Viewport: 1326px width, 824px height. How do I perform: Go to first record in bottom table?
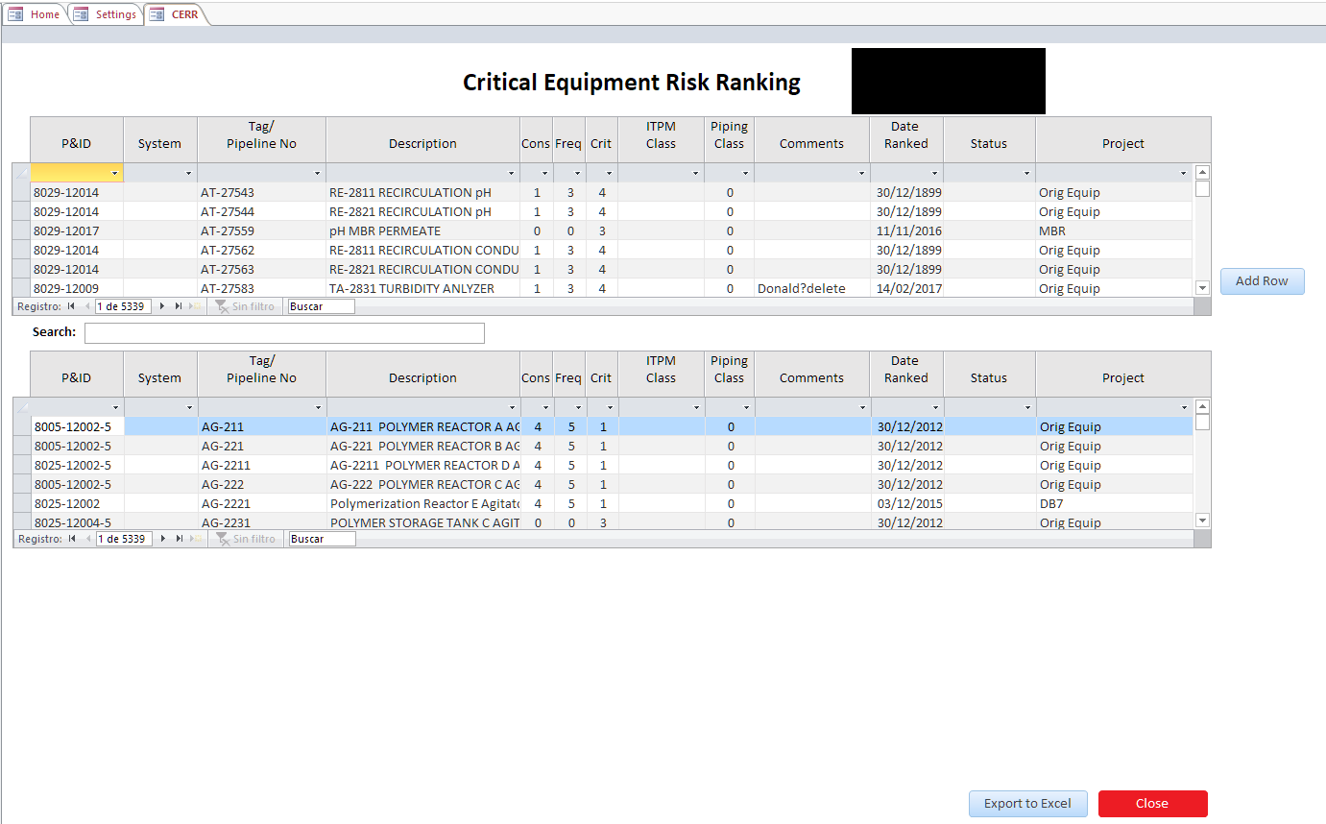70,539
